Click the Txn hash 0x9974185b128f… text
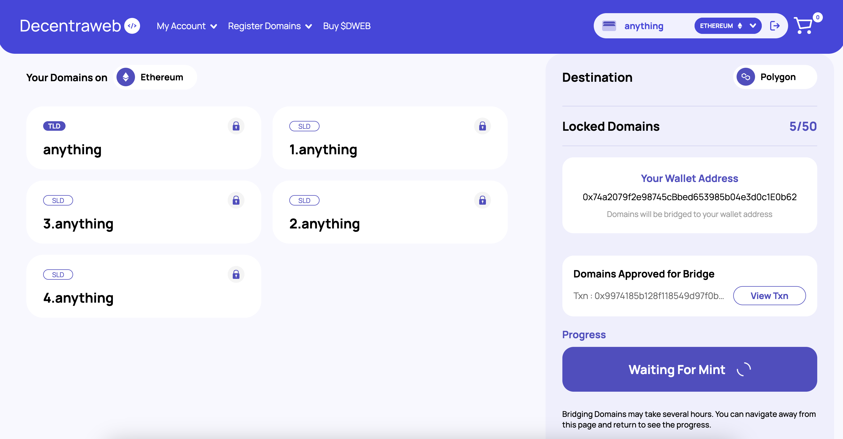Screen dimensions: 843x439 point(648,296)
